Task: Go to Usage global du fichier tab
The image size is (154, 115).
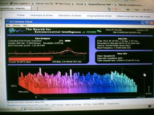Action: [99, 16]
